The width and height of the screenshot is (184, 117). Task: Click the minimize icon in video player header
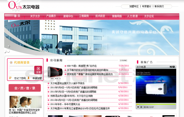click(x=174, y=67)
